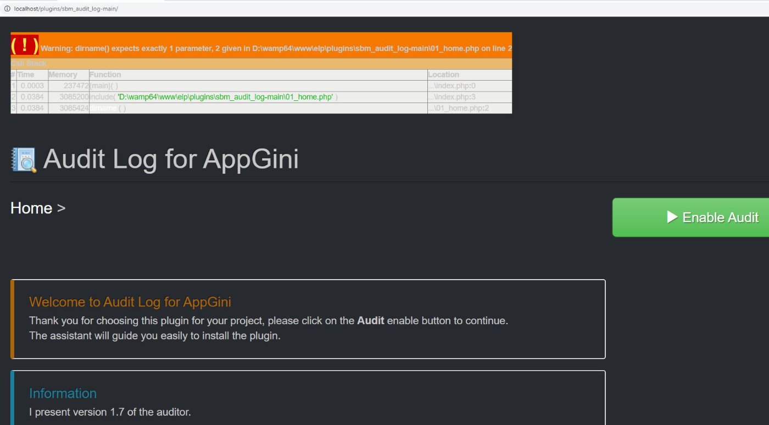Click the Audit Log notebook magnifier icon
The width and height of the screenshot is (769, 425).
coord(24,160)
